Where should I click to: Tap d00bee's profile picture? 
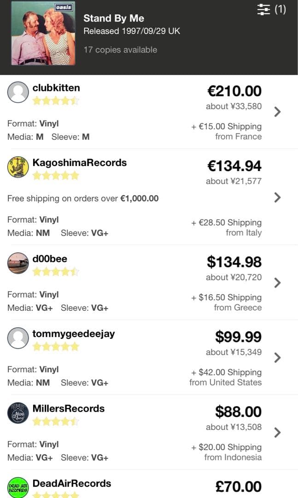click(18, 263)
